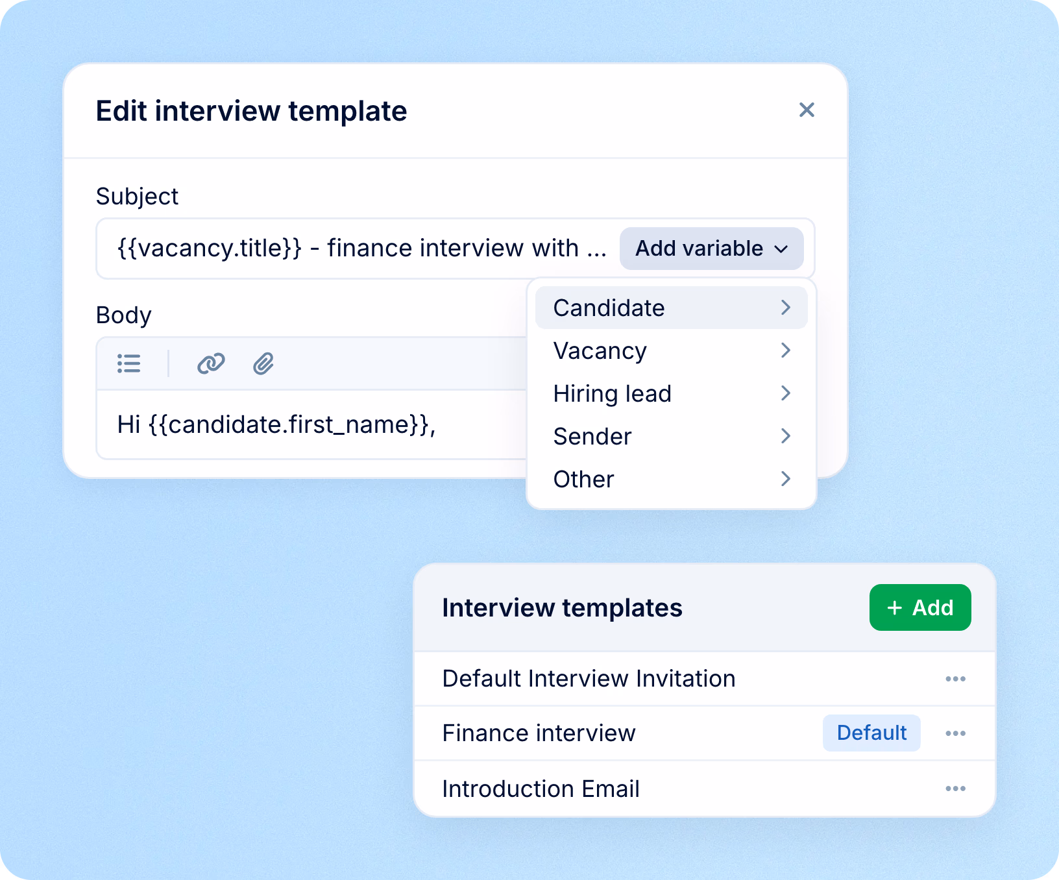Click the Default badge on Finance interview

pos(871,733)
